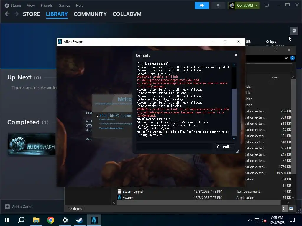Click the console scrollbar thumb

[234, 112]
